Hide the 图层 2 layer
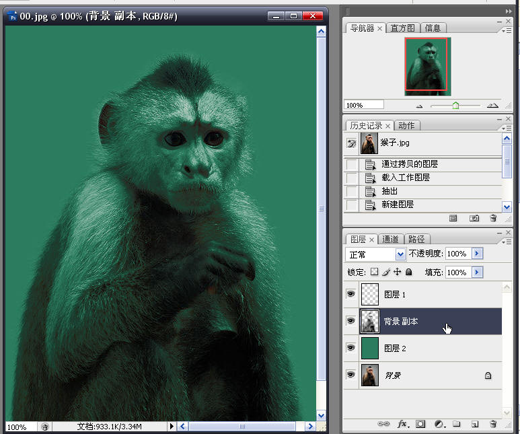The image size is (520, 434). (351, 348)
